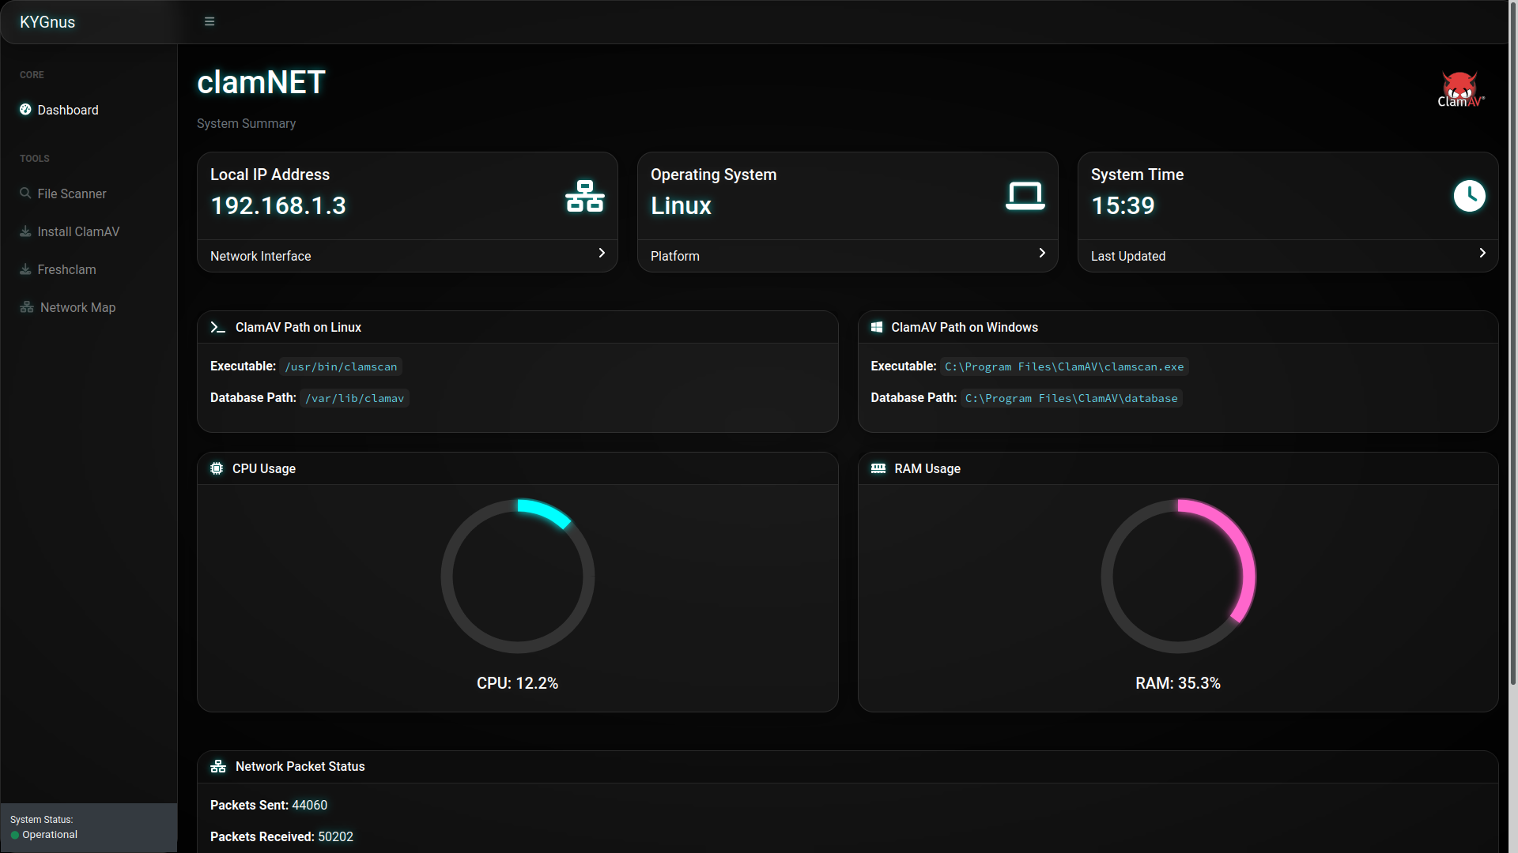
Task: Click the Linux operating system value
Action: tap(681, 205)
